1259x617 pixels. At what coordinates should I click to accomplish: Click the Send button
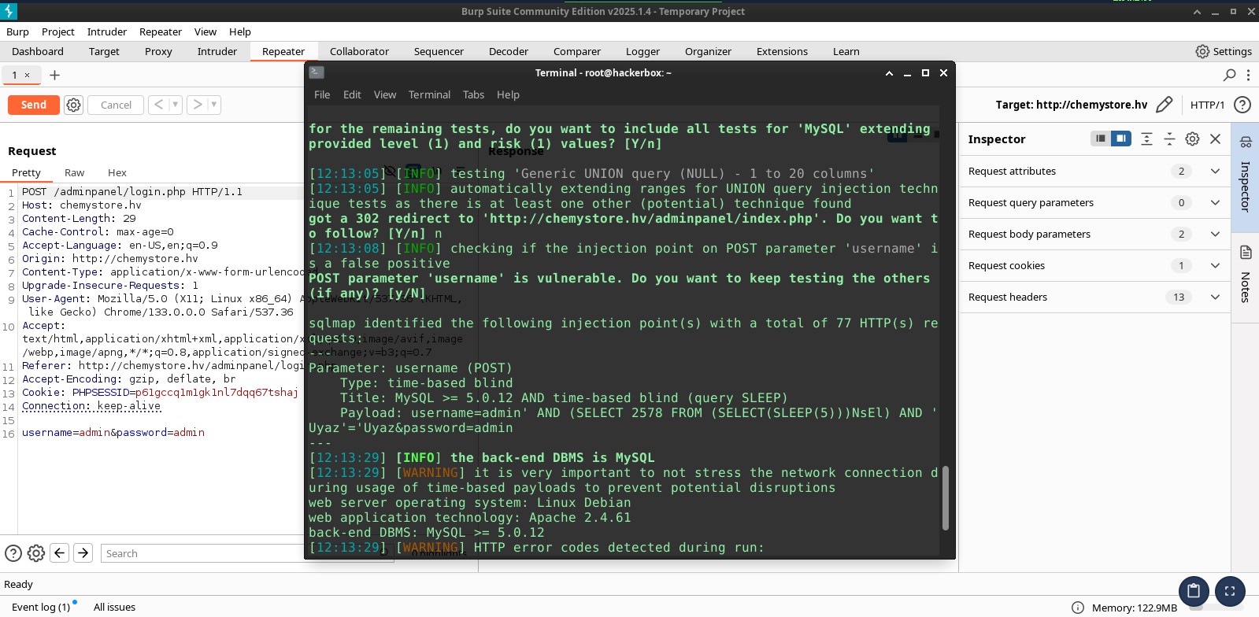pos(34,105)
